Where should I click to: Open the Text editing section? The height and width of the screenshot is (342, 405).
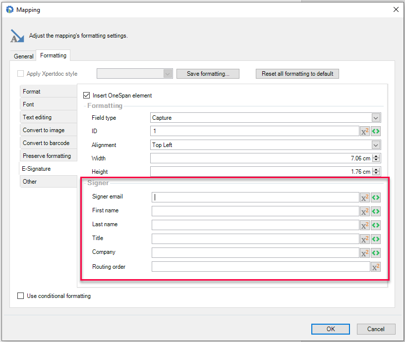pyautogui.click(x=48, y=117)
